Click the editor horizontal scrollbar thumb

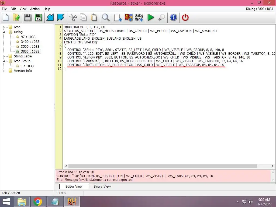[163, 166]
